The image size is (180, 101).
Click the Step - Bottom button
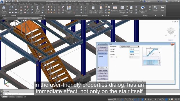103,76
